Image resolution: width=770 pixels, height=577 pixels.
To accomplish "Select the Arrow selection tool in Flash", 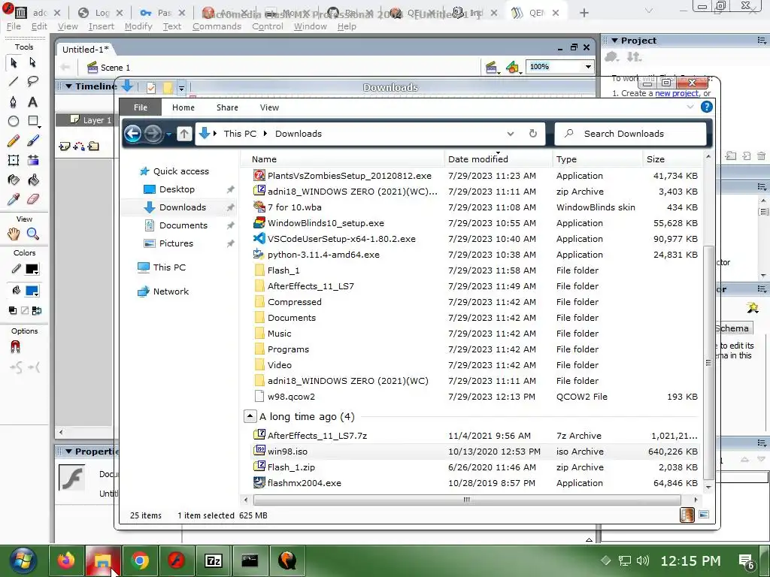I will (x=14, y=62).
